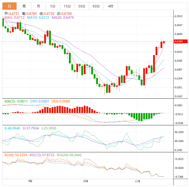Click the RSI axis value 76.8525

coord(179,159)
